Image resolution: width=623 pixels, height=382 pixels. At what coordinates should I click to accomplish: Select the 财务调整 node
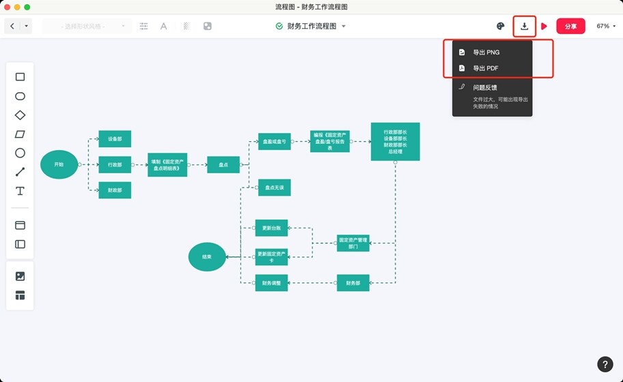coord(271,283)
